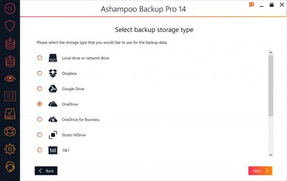This screenshot has width=287, height=181.
Task: Select the Dropbox radio button
Action: coord(40,73)
